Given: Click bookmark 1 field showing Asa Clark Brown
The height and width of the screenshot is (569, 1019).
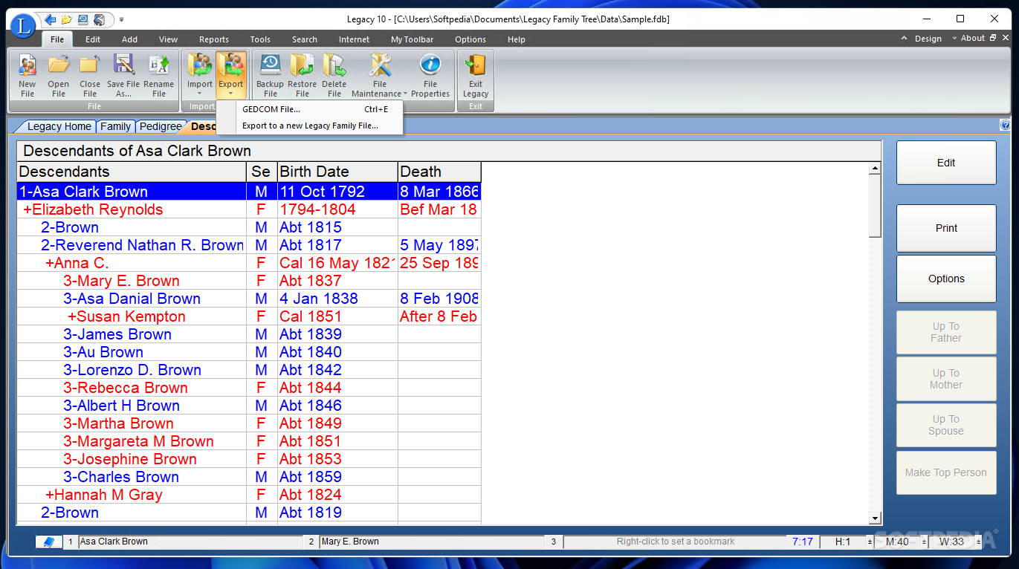Looking at the screenshot, I should coord(190,542).
